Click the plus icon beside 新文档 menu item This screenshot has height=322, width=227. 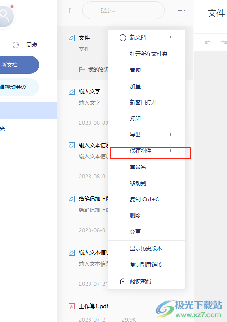[x=123, y=38]
